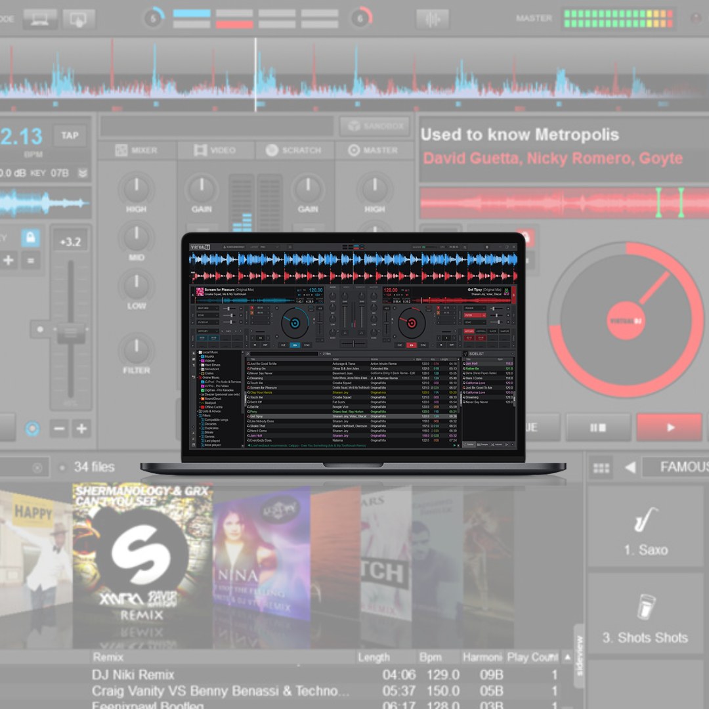This screenshot has width=709, height=709.
Task: Open FILTER HP effect dropdown on laptop
Action: (207, 322)
